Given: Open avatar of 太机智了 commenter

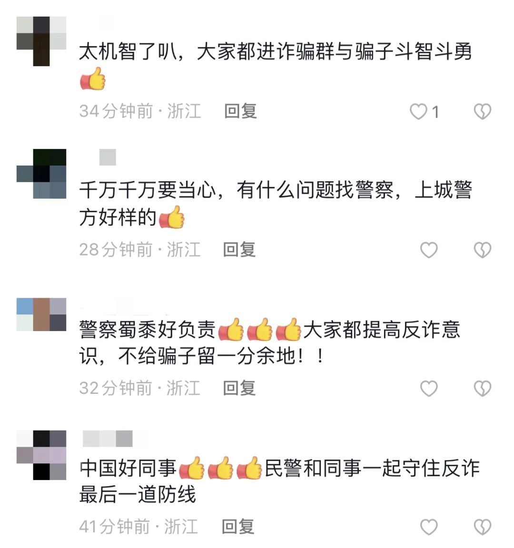Looking at the screenshot, I should (x=41, y=41).
